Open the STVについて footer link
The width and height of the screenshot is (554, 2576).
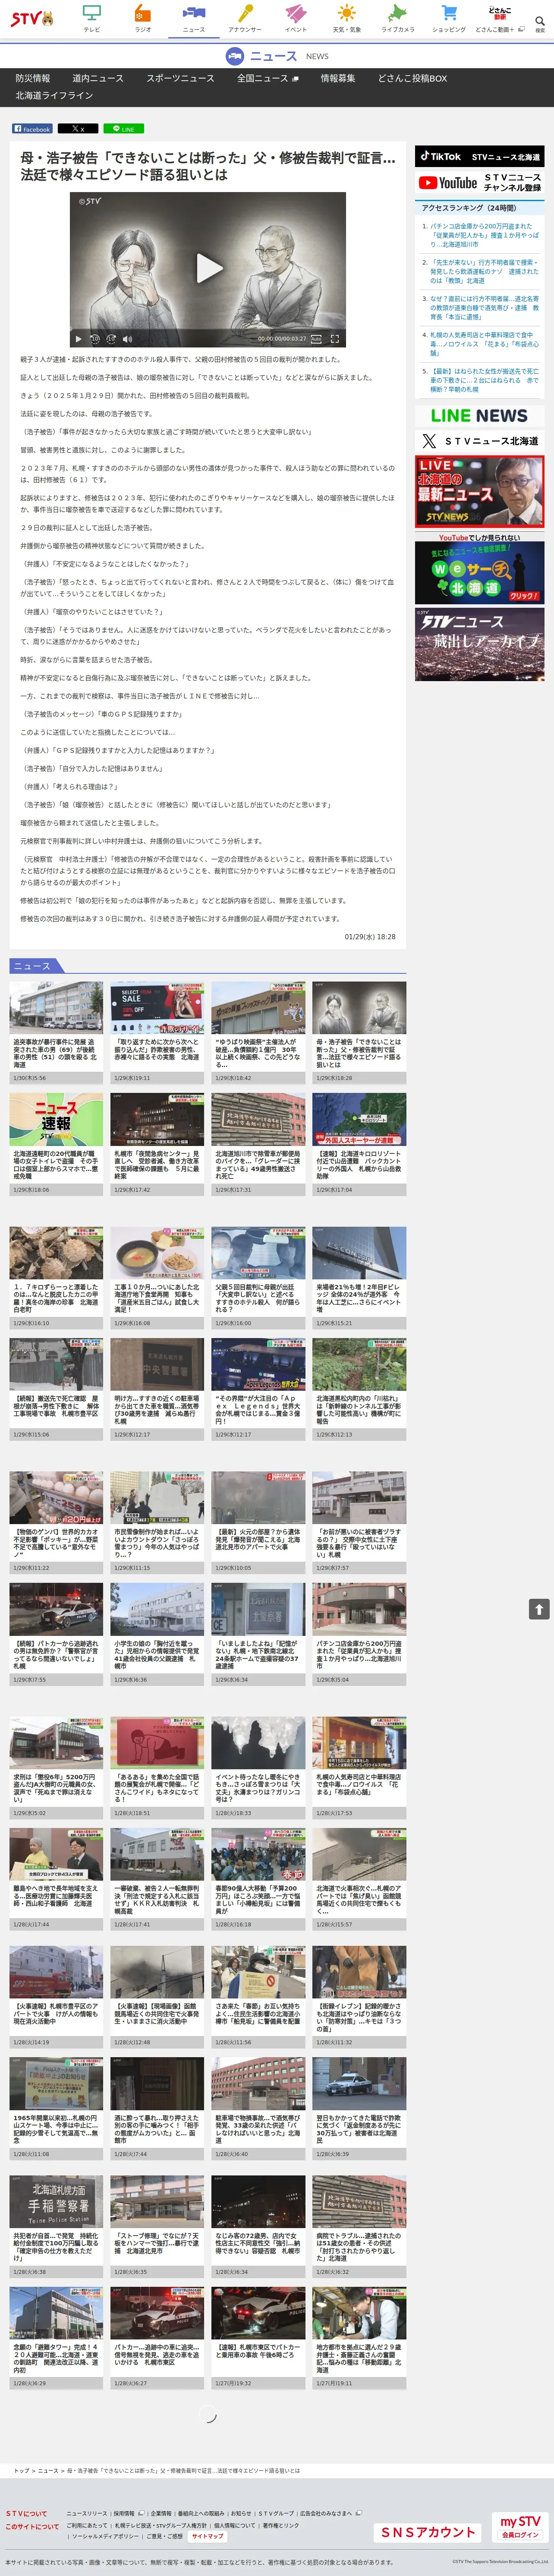26,2513
